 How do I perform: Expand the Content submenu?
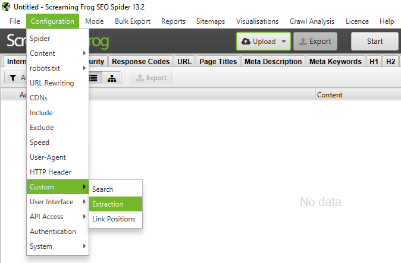pyautogui.click(x=58, y=53)
